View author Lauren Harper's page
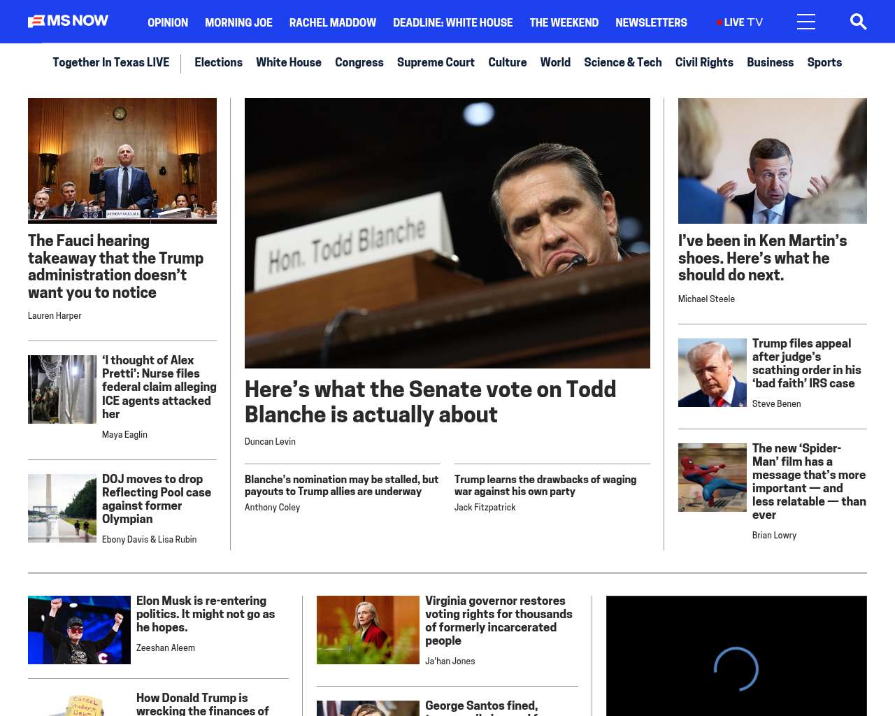 (x=55, y=316)
